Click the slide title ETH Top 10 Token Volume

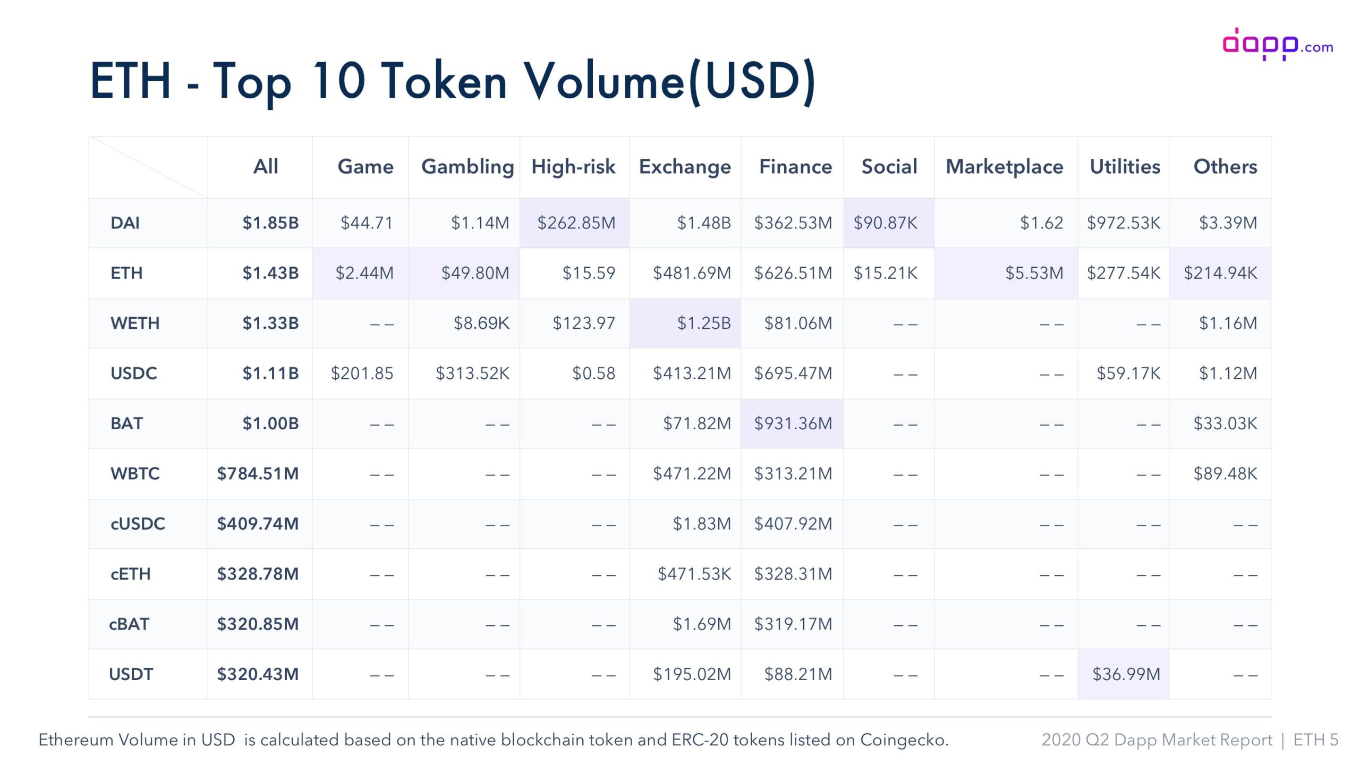point(453,81)
